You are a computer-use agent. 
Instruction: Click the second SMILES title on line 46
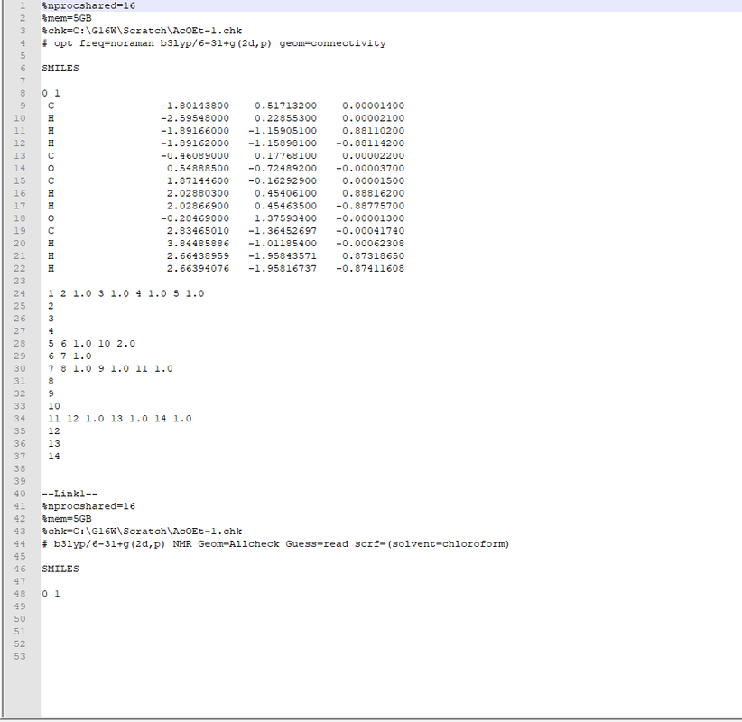point(60,569)
